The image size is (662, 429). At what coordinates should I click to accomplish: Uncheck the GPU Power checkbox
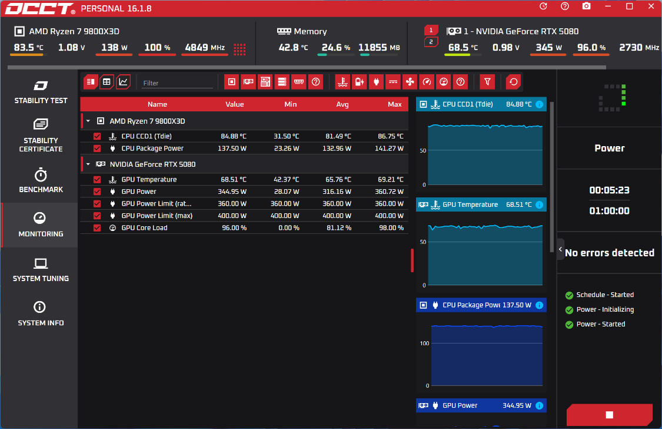[x=97, y=192]
